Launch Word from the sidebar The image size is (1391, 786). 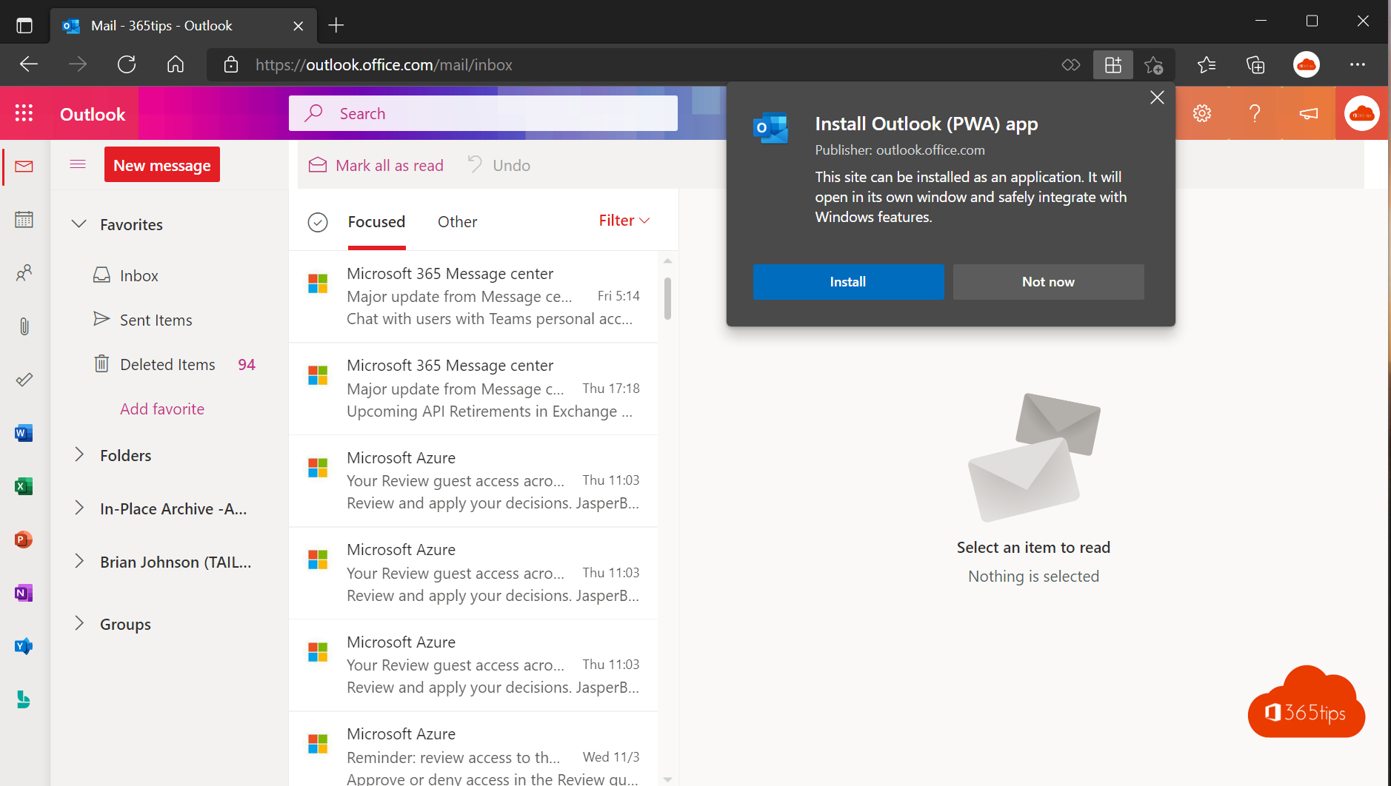[x=22, y=433]
